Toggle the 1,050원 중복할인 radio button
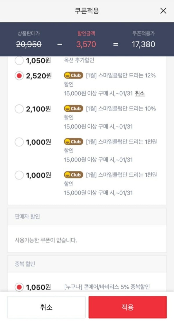 (19, 287)
